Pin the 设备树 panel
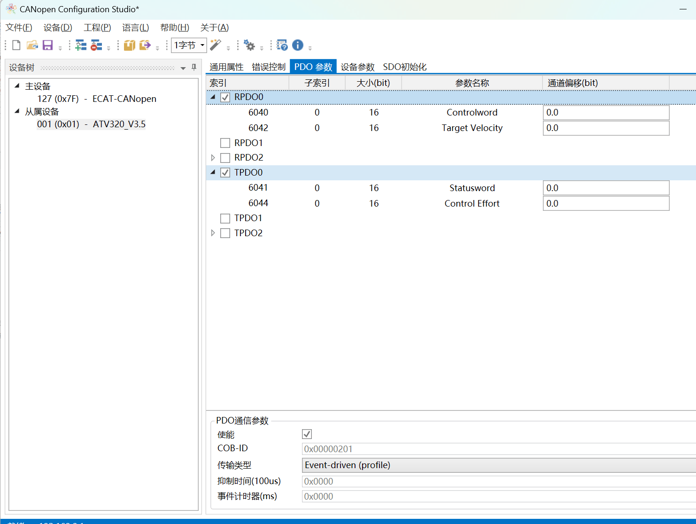The height and width of the screenshot is (524, 696). [194, 67]
